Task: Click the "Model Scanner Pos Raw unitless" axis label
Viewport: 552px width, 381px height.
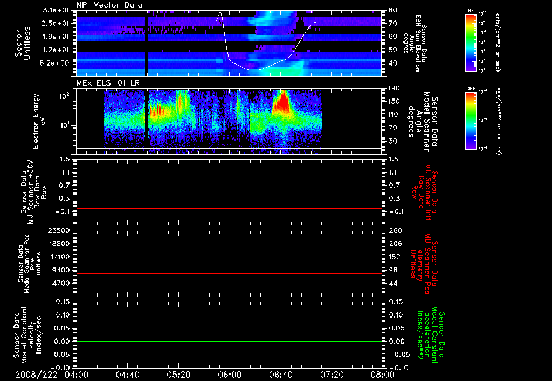Action: pyautogui.click(x=30, y=264)
